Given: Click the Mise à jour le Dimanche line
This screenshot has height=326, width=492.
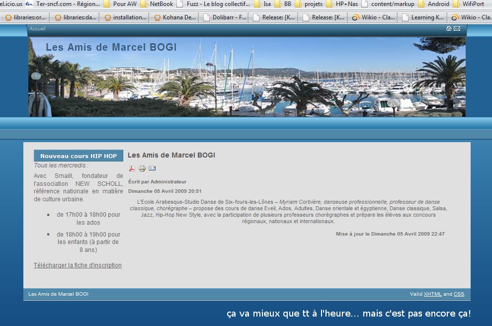Looking at the screenshot, I should coord(390,234).
